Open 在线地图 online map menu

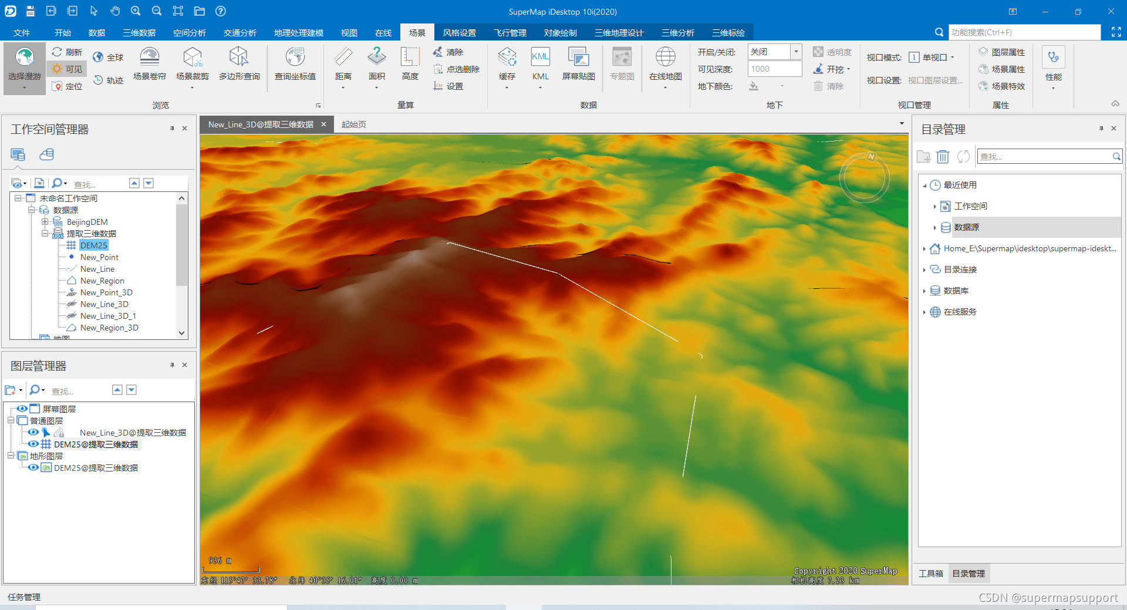click(666, 66)
